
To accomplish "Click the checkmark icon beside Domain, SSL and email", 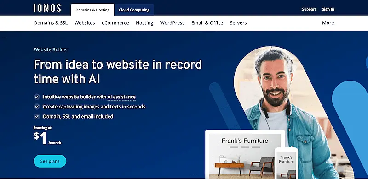I will [x=37, y=116].
